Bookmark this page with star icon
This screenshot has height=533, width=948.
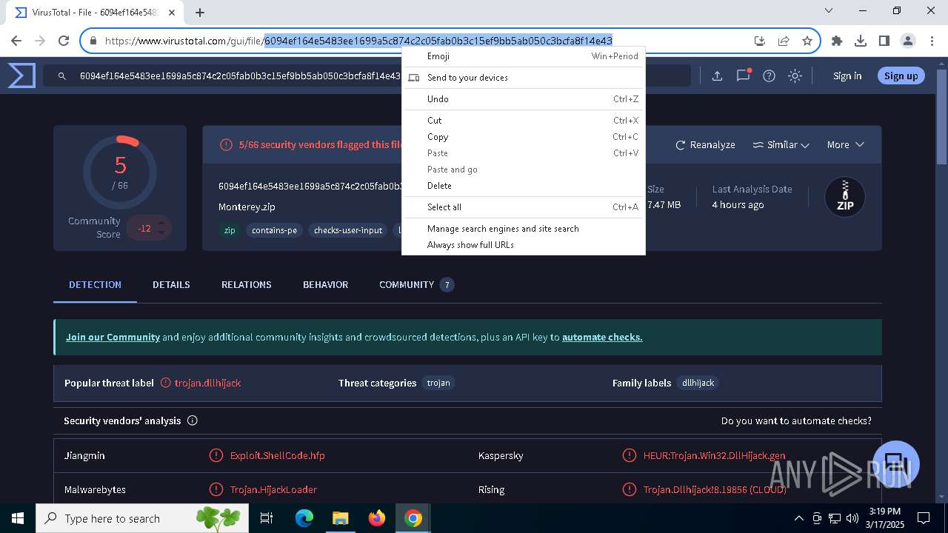pyautogui.click(x=807, y=41)
